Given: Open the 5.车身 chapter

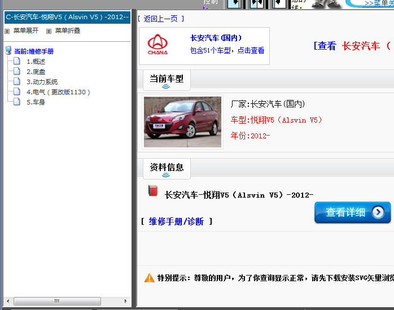Looking at the screenshot, I should 36,102.
